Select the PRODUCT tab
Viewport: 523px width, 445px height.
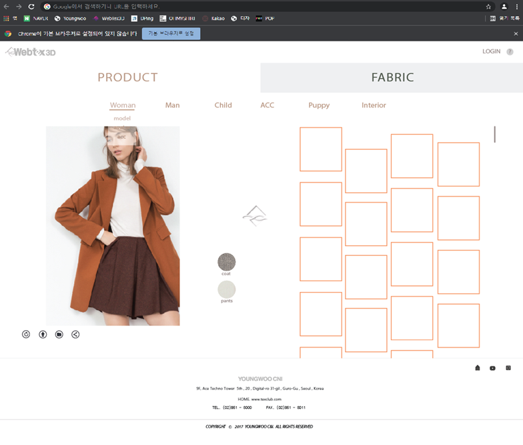click(127, 78)
